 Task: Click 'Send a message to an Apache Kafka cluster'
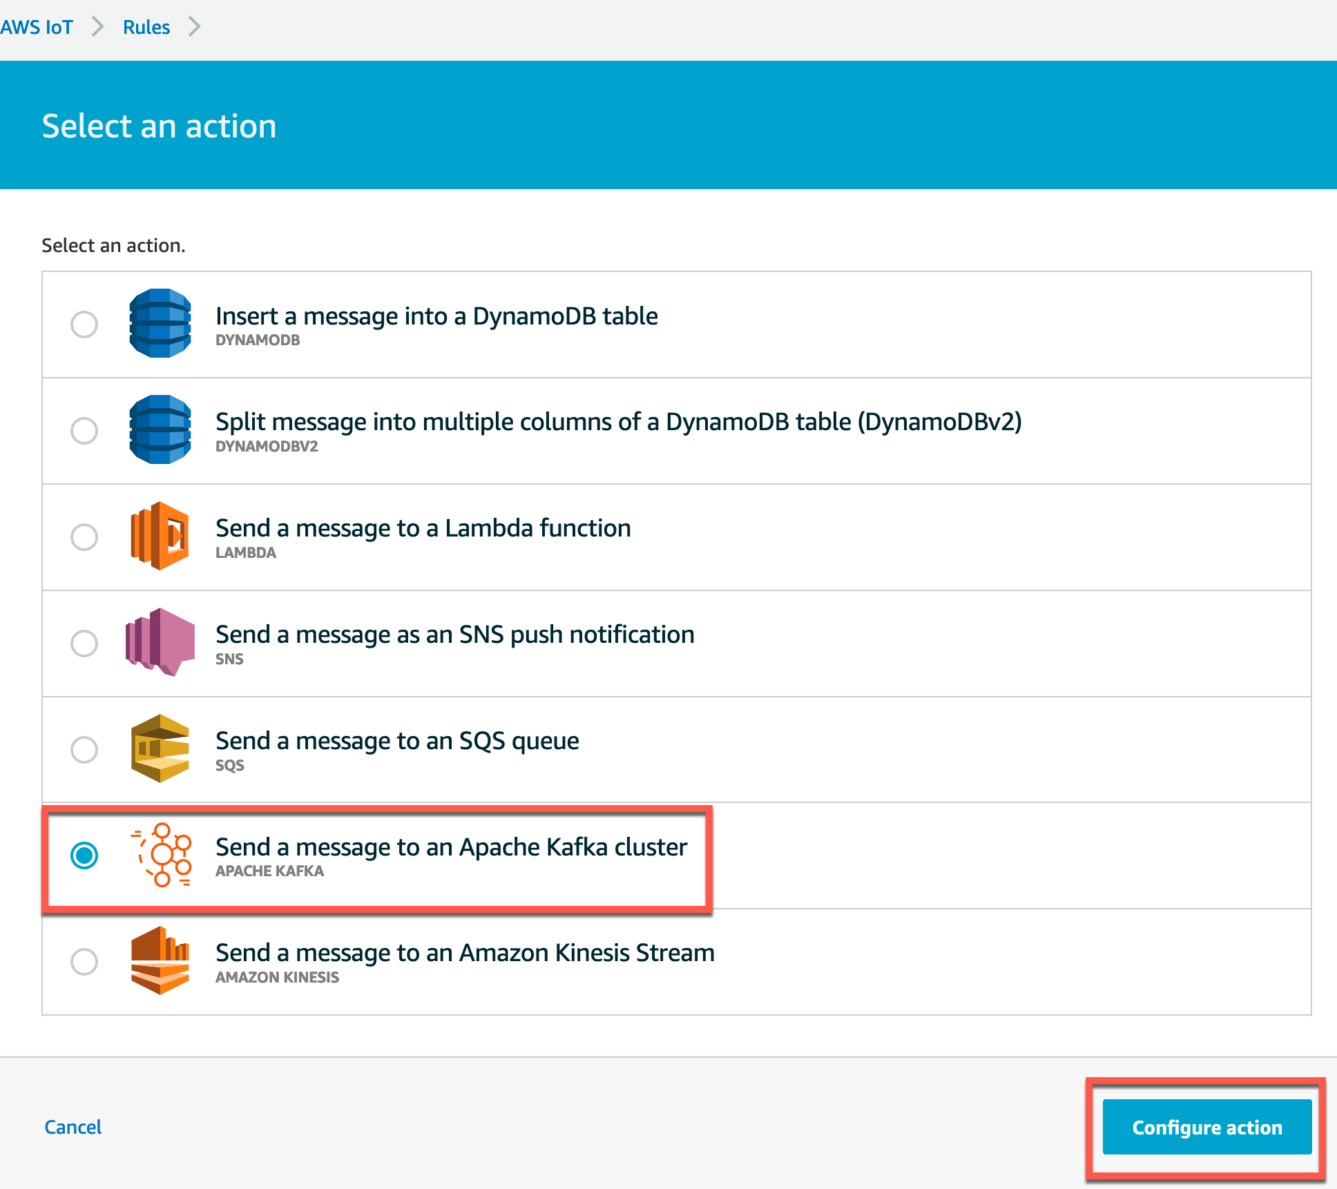point(452,847)
